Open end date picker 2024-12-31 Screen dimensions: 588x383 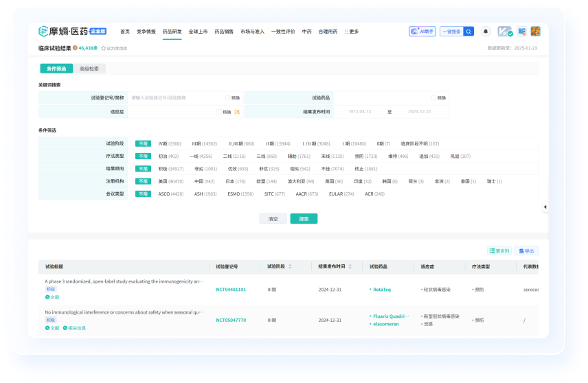click(419, 112)
